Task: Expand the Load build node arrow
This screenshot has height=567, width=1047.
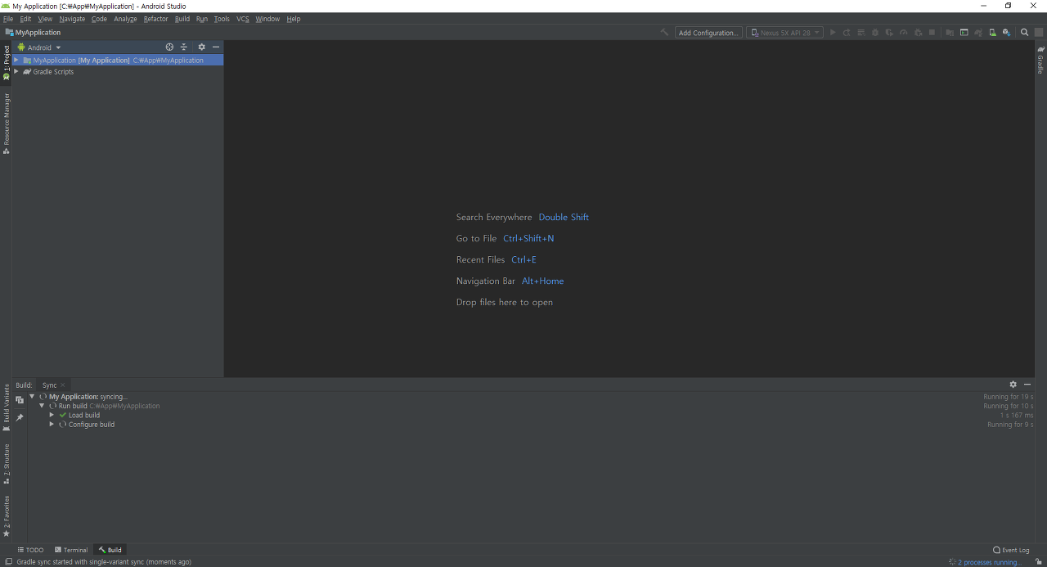Action: point(52,415)
